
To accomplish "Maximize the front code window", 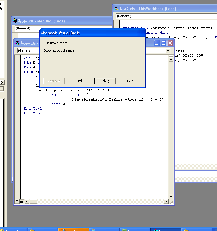I will coord(164,43).
